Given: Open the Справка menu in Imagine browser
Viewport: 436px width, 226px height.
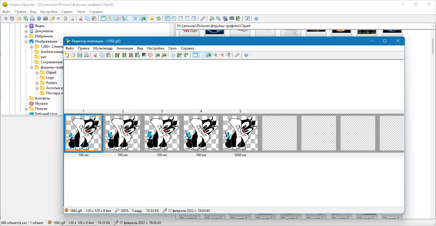Looking at the screenshot, I should coord(96,12).
